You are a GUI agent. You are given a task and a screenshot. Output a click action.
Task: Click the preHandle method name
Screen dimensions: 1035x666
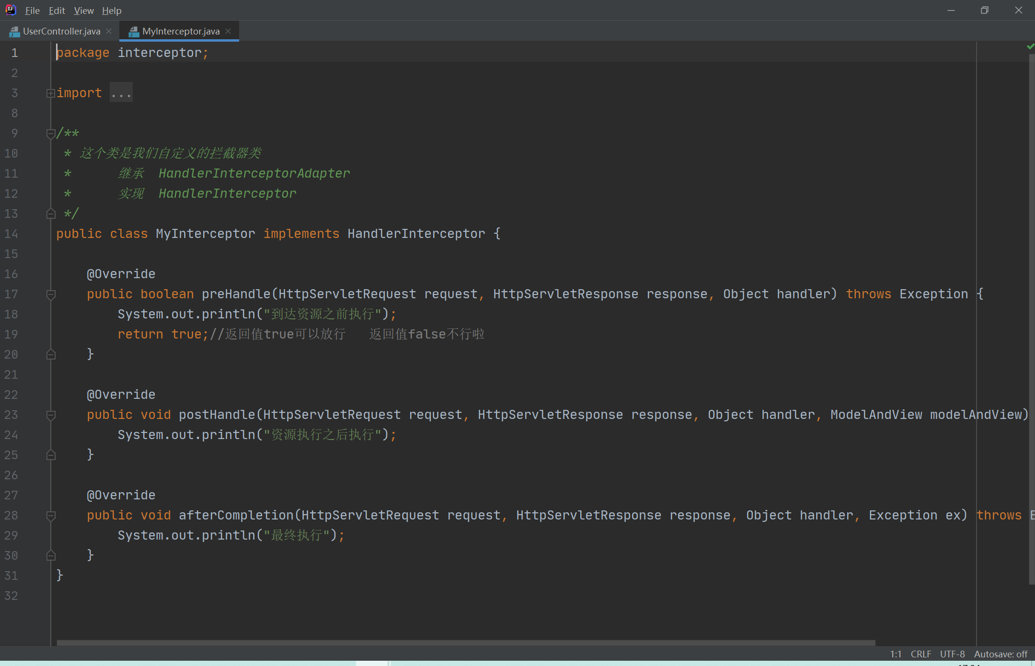(236, 294)
